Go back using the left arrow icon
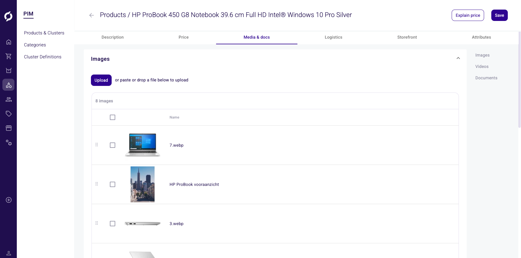Image resolution: width=521 pixels, height=258 pixels. tap(92, 15)
